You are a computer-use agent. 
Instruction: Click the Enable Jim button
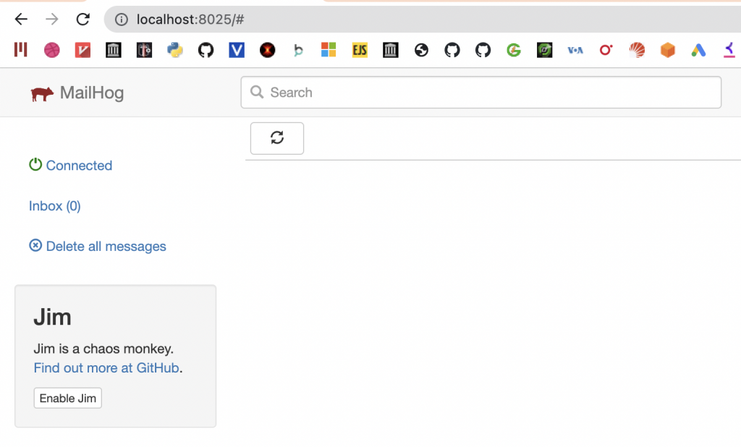(x=67, y=398)
